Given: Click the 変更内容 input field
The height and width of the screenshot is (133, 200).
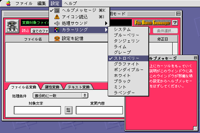Looking at the screenshot, I should (99, 110).
